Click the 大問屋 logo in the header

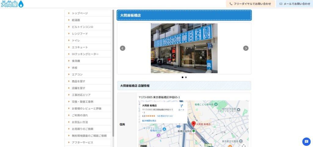pyautogui.click(x=12, y=4)
